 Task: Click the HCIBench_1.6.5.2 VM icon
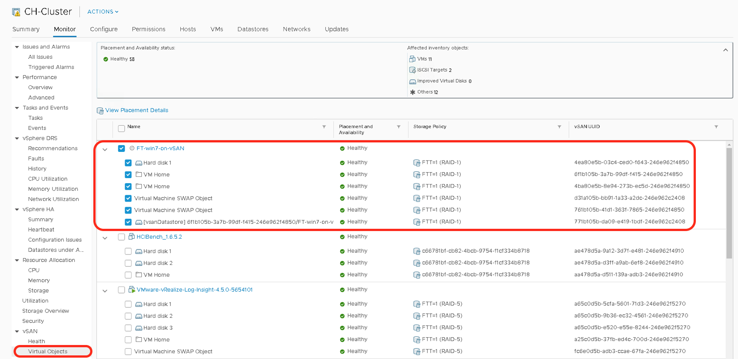131,236
